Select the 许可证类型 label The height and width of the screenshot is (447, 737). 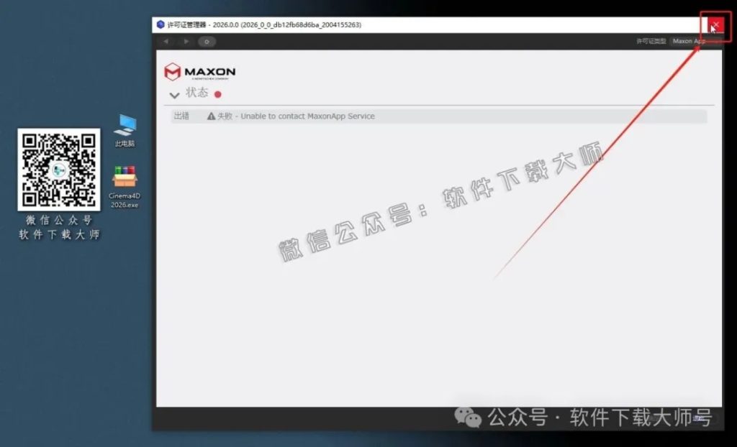(651, 41)
